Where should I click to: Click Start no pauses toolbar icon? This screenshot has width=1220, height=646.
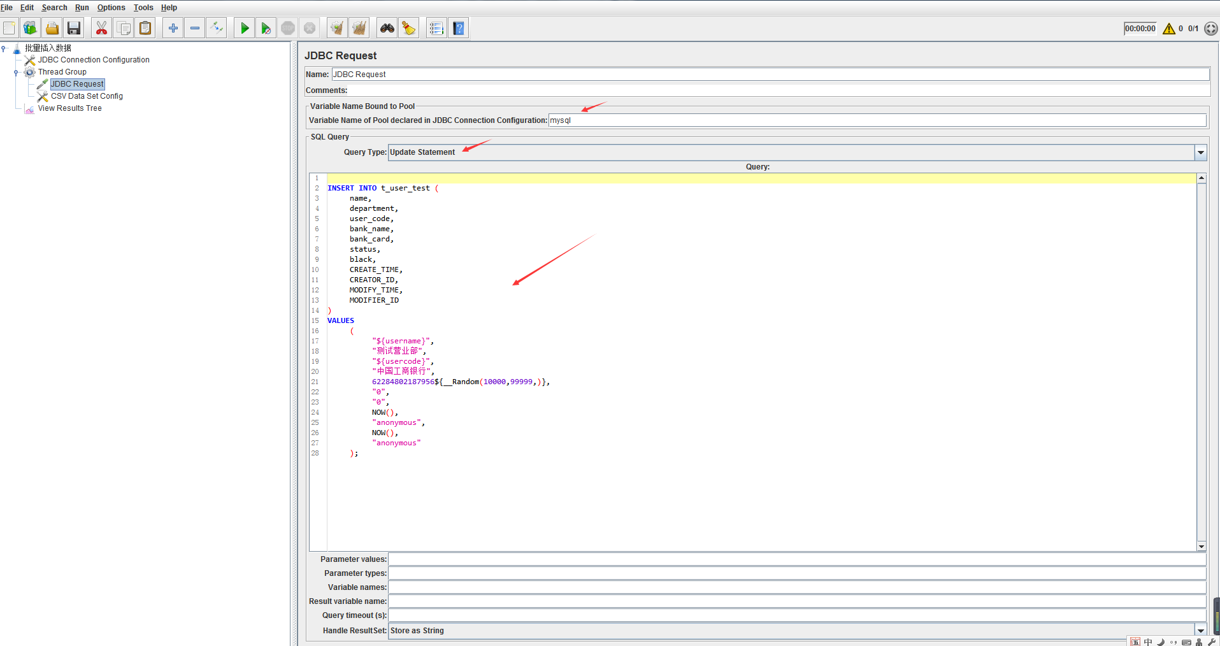(x=266, y=28)
